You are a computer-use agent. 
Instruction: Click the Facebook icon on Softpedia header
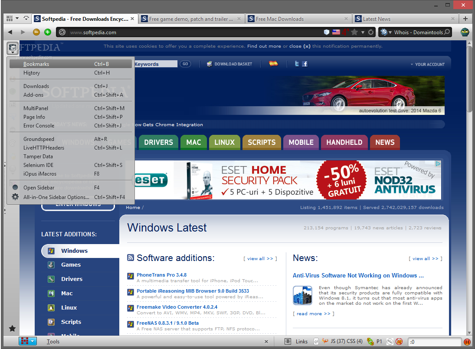click(x=305, y=64)
